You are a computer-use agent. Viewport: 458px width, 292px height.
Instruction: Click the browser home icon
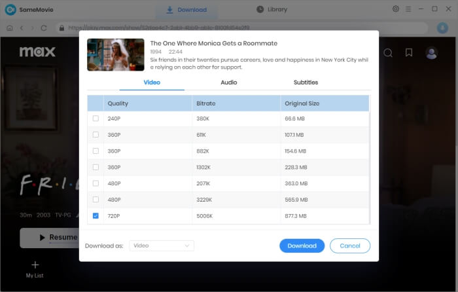pyautogui.click(x=10, y=28)
